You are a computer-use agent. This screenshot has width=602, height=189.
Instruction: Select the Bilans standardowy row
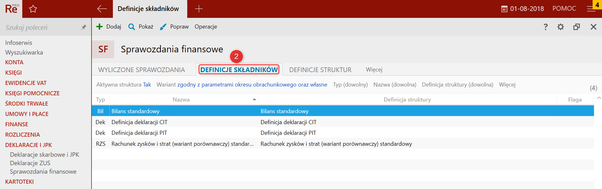click(343, 111)
